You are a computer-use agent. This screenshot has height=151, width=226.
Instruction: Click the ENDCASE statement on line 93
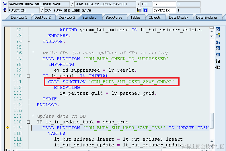[58, 36]
